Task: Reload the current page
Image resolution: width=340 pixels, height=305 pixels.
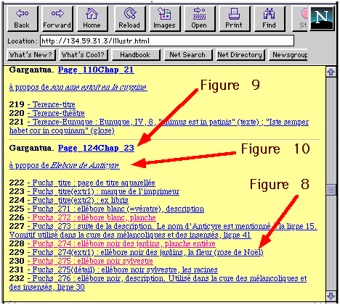Action: 130,19
